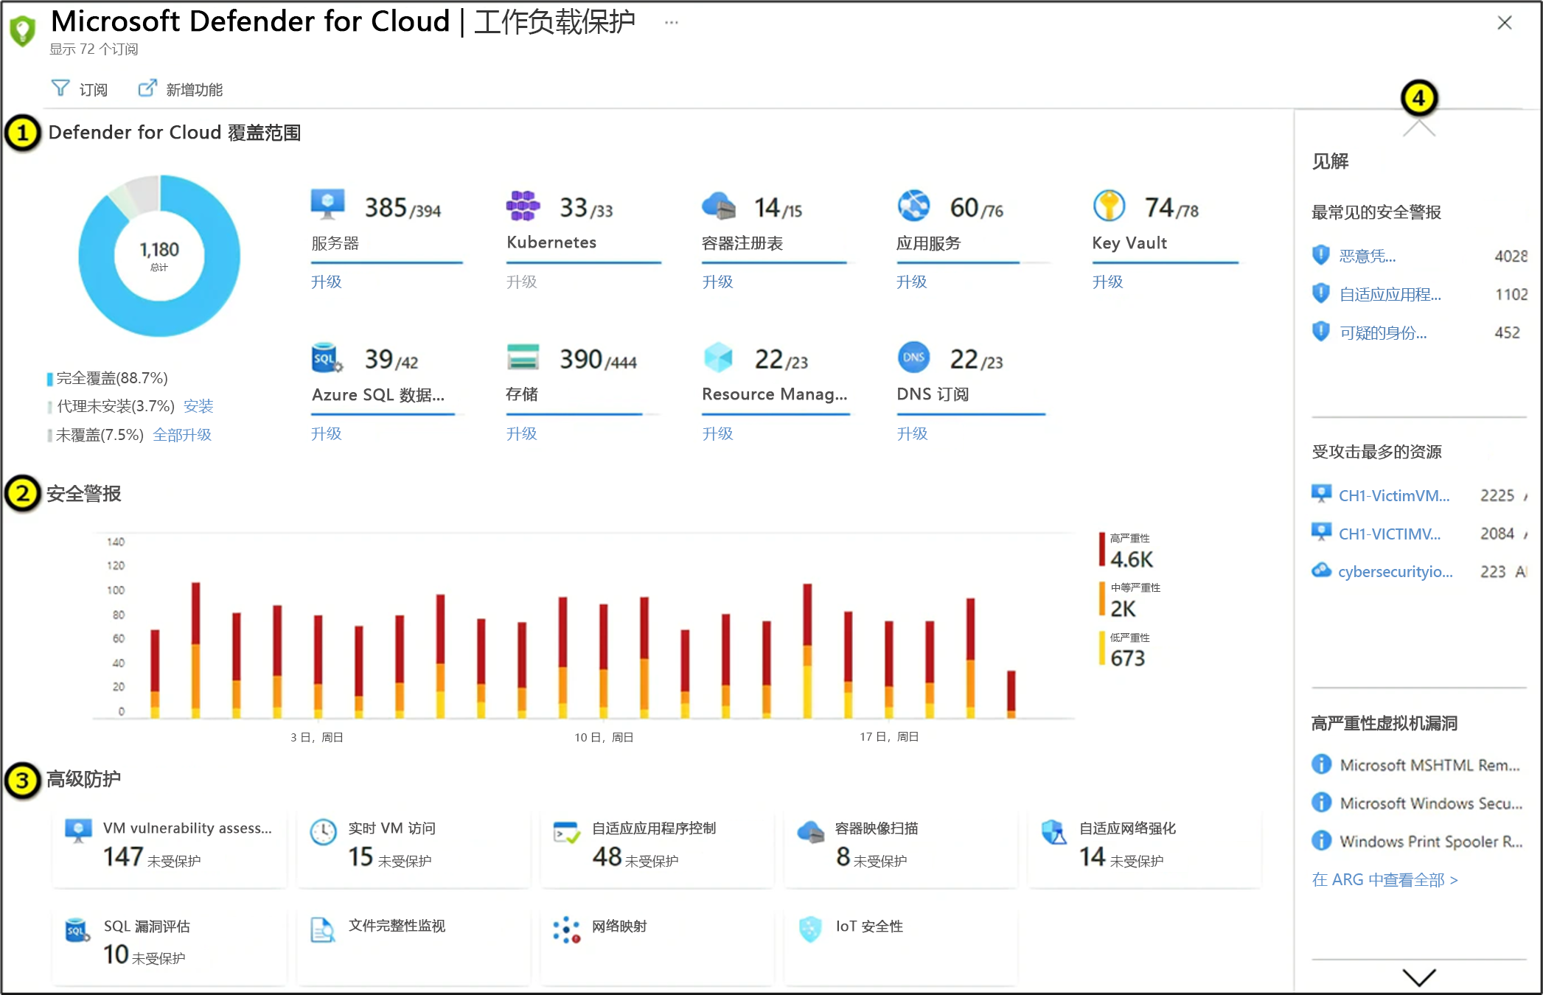Open 恶意凭... alert link
Viewport: 1543px width, 995px height.
1368,256
